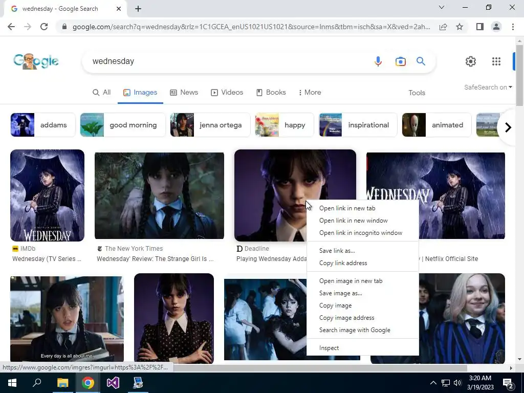
Task: Show more chips with the right arrow
Action: 508,127
